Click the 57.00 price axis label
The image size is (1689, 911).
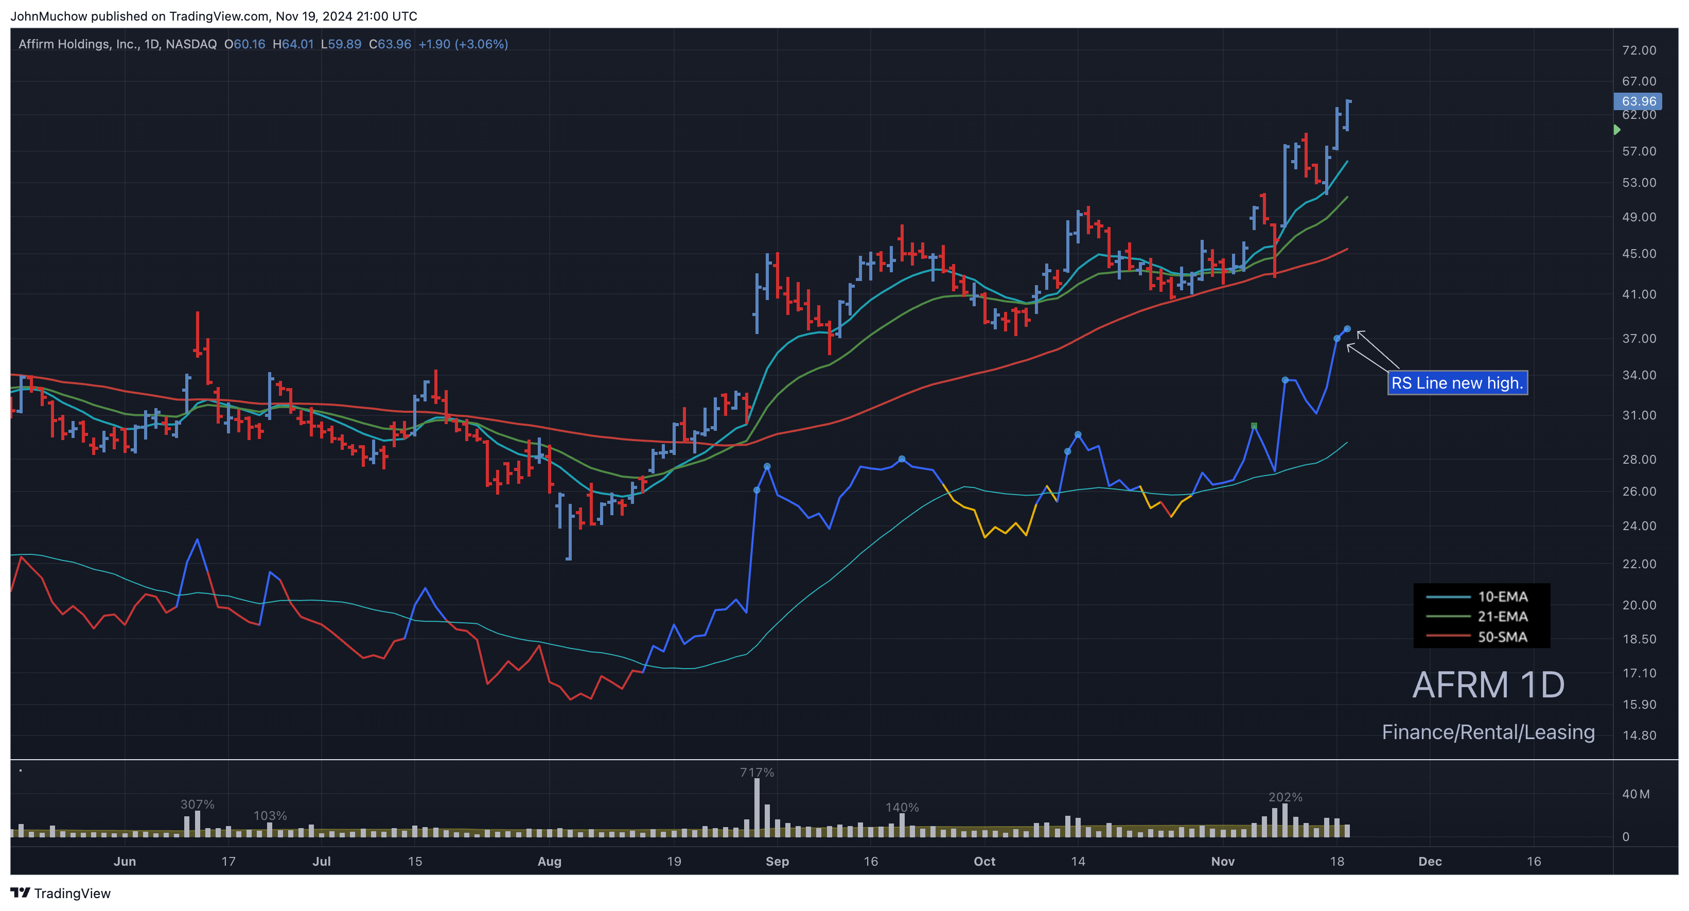click(x=1639, y=151)
